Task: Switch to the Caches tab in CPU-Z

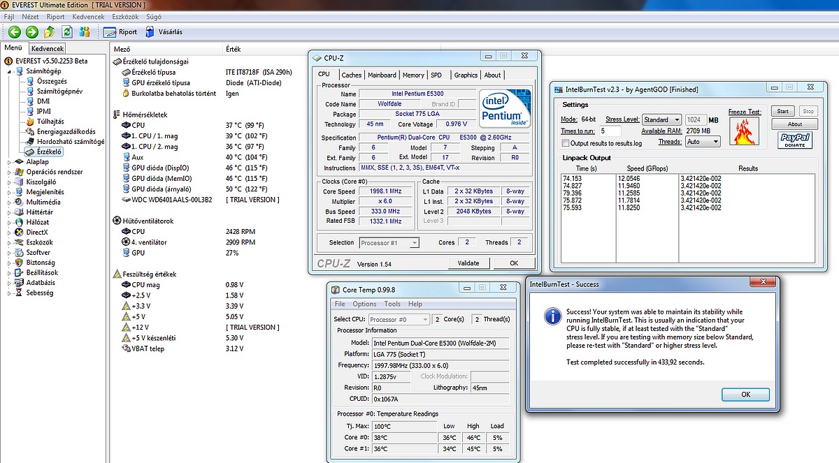Action: coord(352,75)
